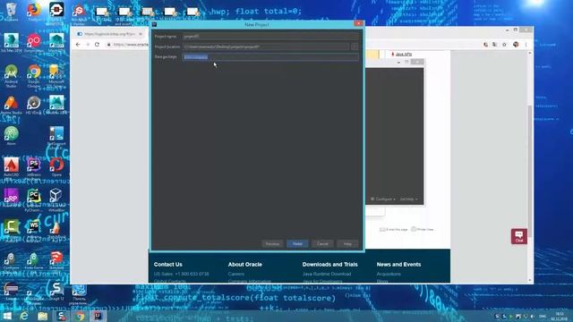Launch Firefox from the desktop shortcut

point(34,10)
